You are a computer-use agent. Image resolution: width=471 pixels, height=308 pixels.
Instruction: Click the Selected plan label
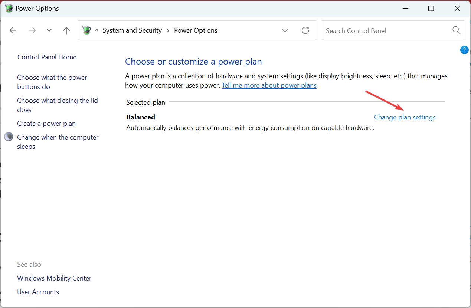pyautogui.click(x=145, y=102)
